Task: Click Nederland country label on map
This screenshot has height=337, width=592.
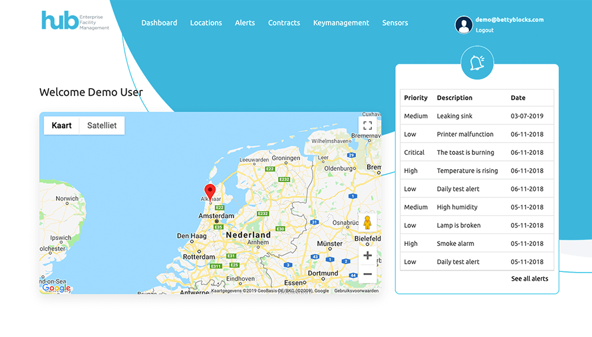Action: click(x=249, y=235)
